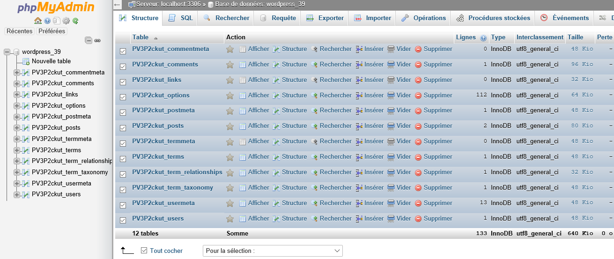Open PV3P2ckut_term_taxonomy table name link

coord(172,188)
